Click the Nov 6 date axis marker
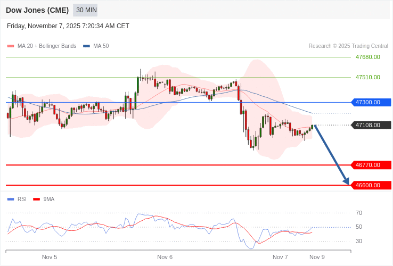 point(165,257)
